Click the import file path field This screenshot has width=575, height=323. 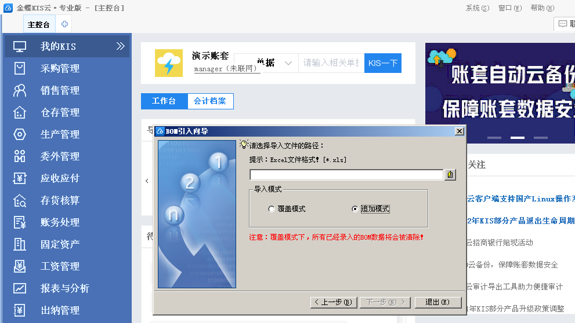[346, 175]
